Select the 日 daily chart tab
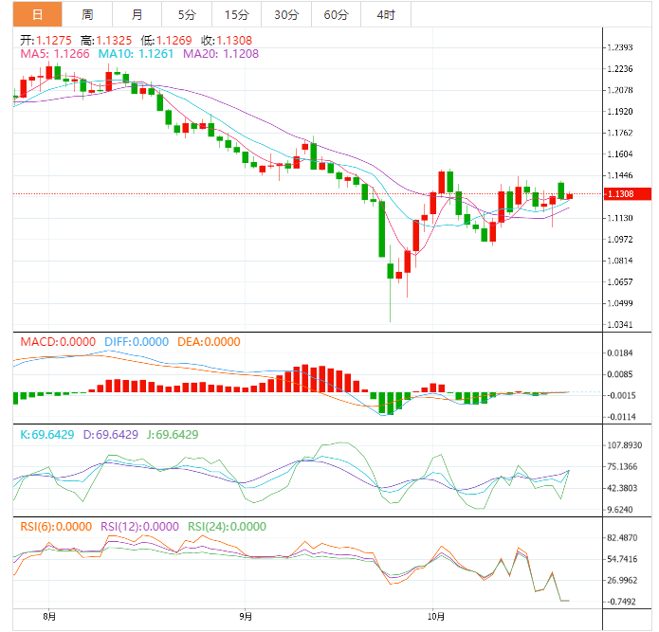Screen dimensions: 659x632 pos(37,15)
